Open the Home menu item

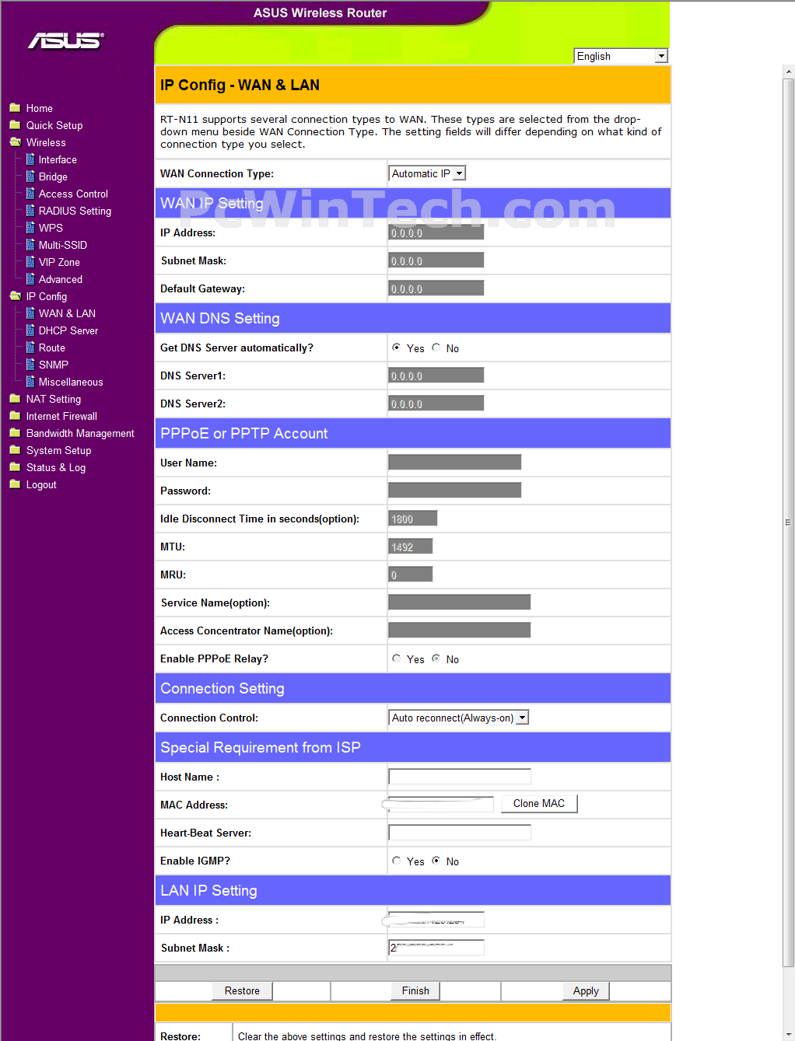(x=40, y=108)
